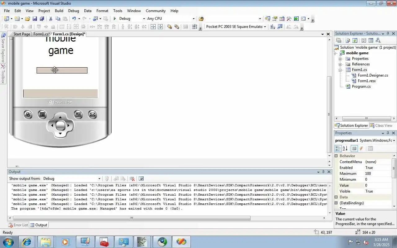Click the Toolbox hammer-and-wrench icon in the toolbar
Screen dimensions: 397x248
[x=289, y=19]
